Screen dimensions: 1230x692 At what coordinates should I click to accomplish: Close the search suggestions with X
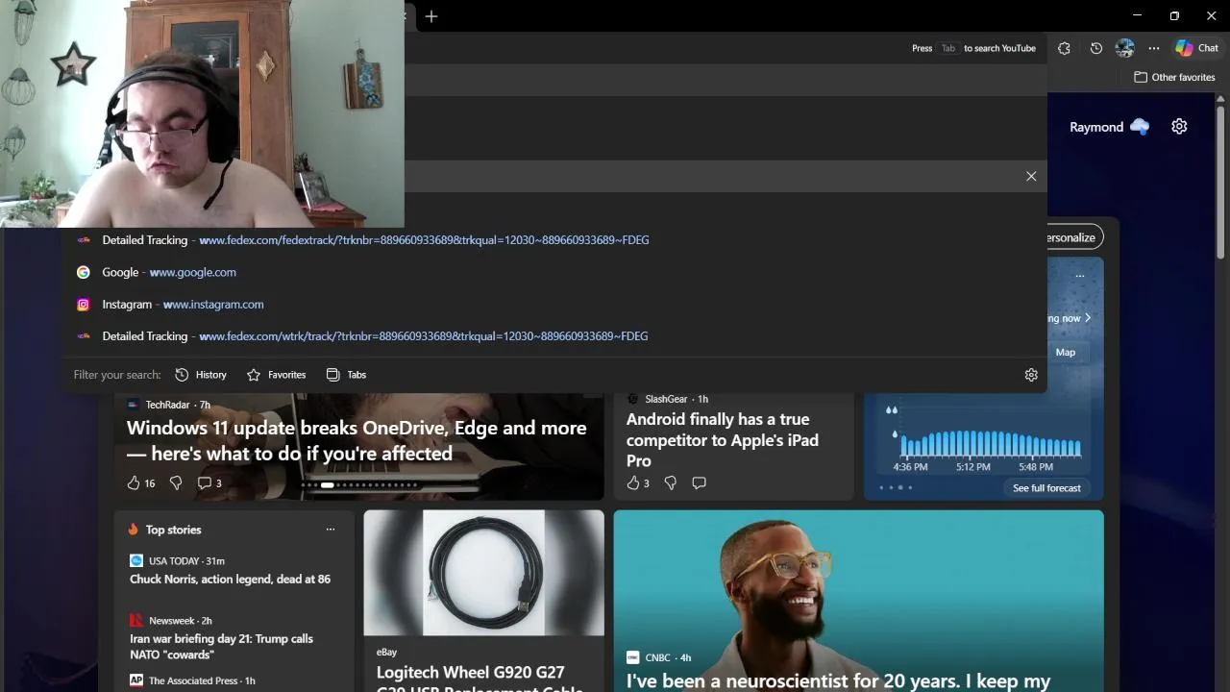[x=1031, y=176]
